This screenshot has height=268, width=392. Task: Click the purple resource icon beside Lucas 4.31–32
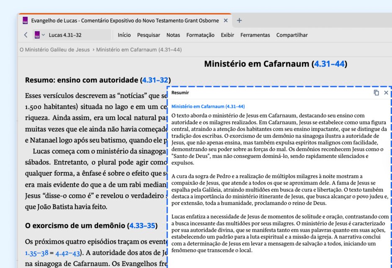tap(37, 35)
